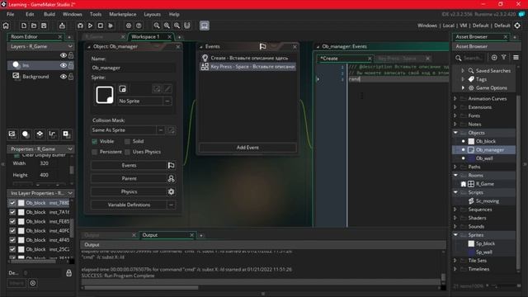
Task: Enable the Solid checkbox
Action: [x=127, y=141]
